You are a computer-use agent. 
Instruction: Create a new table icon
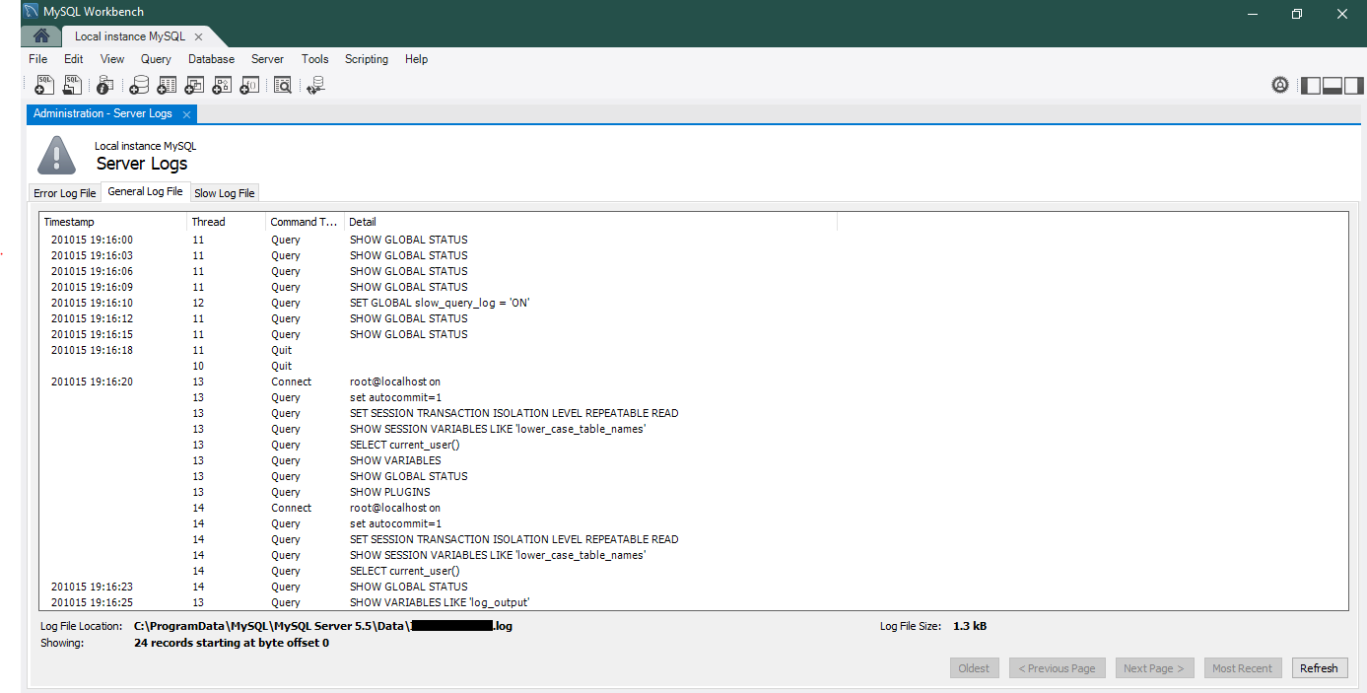click(x=167, y=86)
